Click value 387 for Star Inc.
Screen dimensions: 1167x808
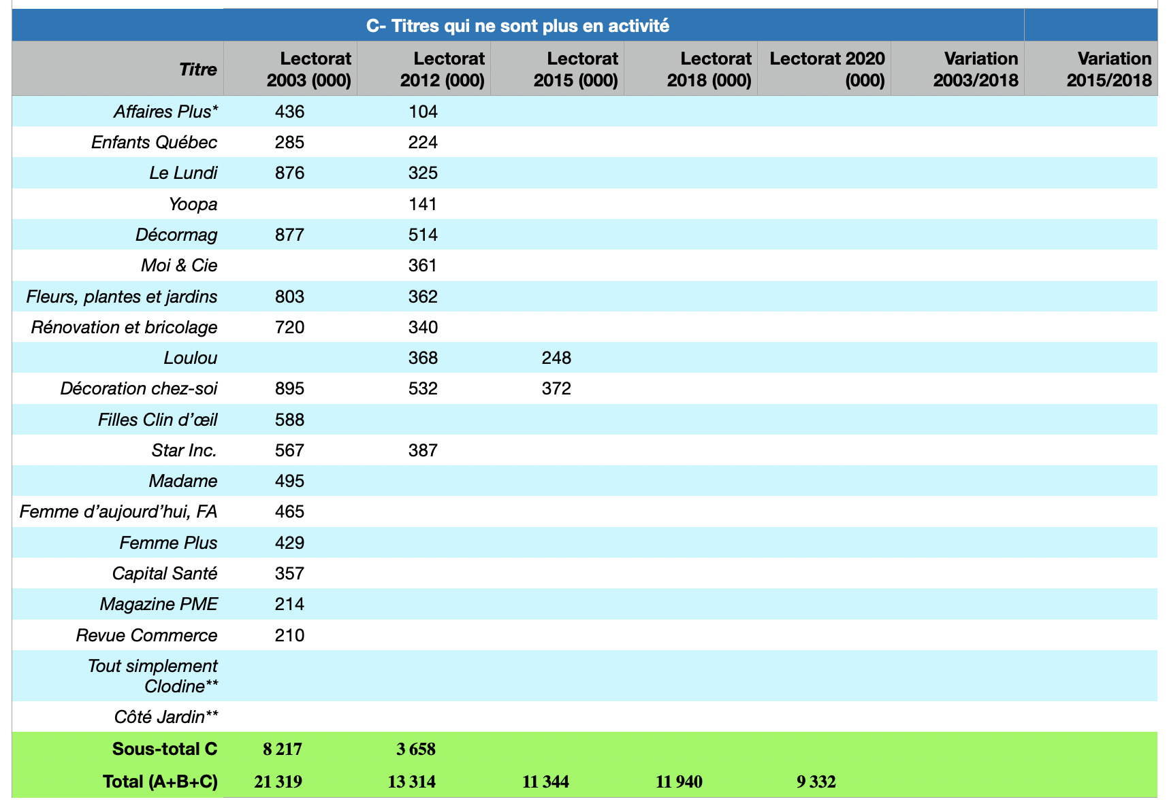pos(423,450)
